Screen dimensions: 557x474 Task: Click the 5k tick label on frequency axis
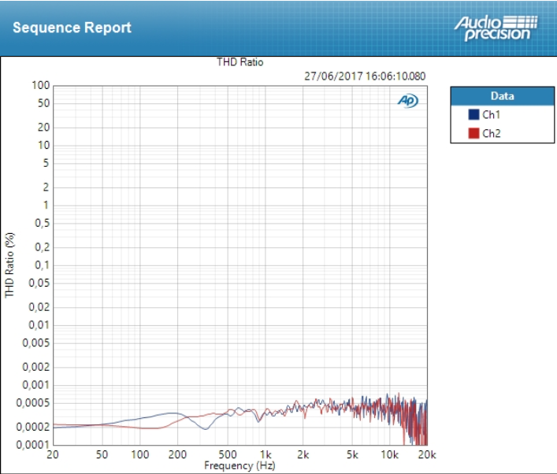pyautogui.click(x=352, y=455)
